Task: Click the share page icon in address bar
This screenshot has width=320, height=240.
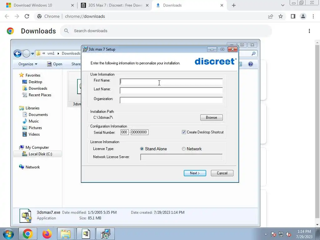Action: (271, 16)
